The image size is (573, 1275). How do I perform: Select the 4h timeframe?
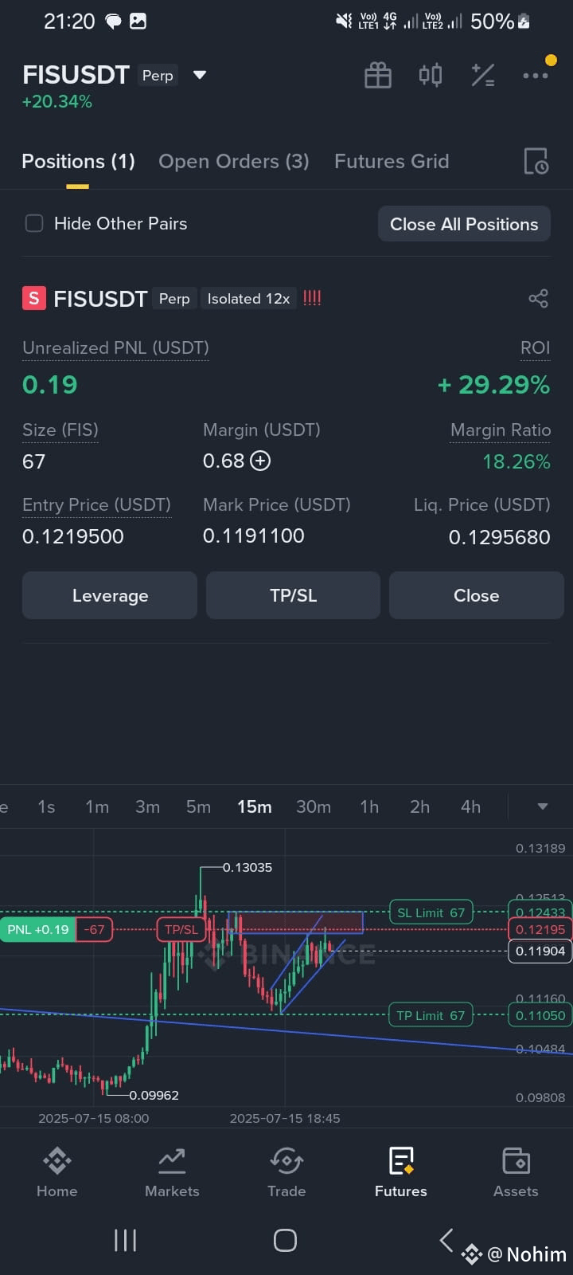click(x=470, y=806)
